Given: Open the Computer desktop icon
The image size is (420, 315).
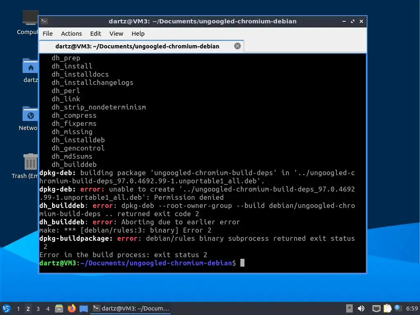Looking at the screenshot, I should pos(27,23).
